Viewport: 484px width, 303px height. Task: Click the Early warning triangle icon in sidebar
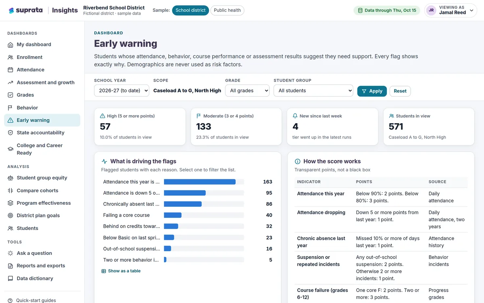click(10, 120)
